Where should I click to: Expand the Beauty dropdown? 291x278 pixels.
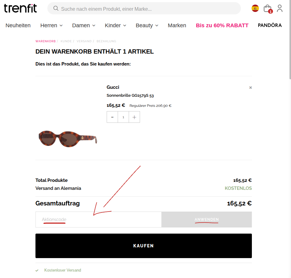tap(146, 25)
